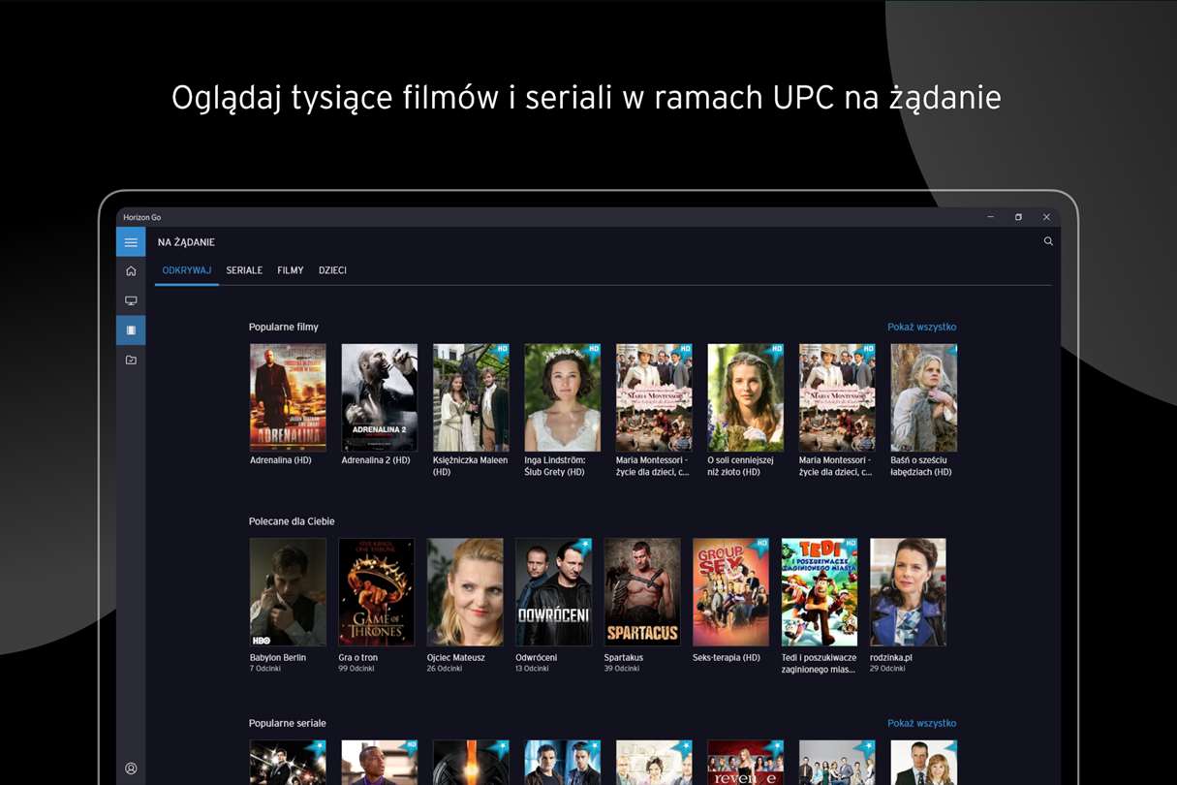Click the 'Adrenalina (HD)' title text
The image size is (1177, 785).
281,460
